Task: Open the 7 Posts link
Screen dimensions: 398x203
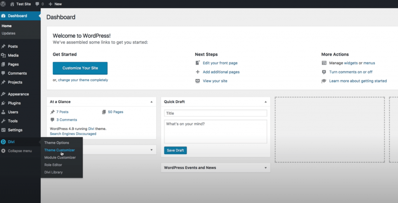Action: [62, 112]
